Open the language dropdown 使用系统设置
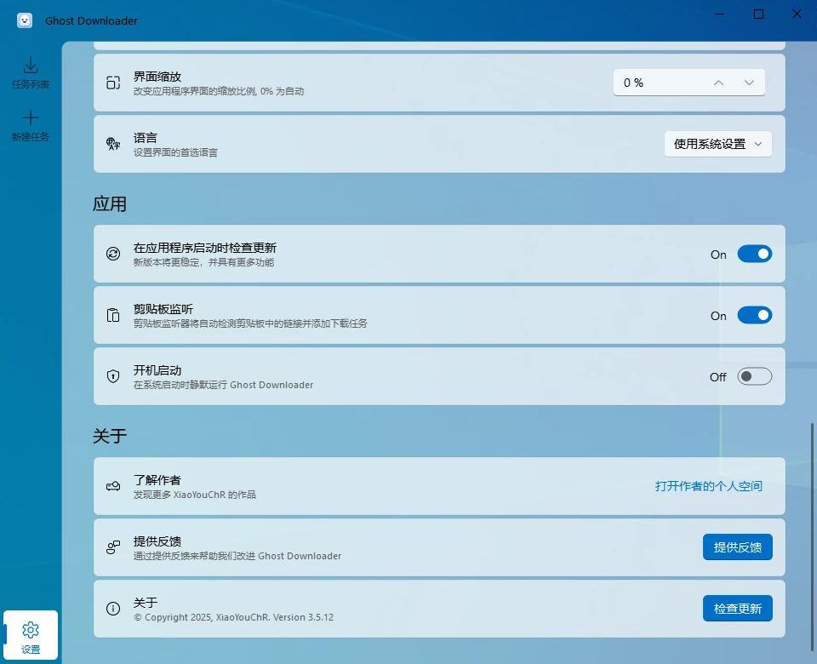Screen dimensions: 817x664 [717, 144]
